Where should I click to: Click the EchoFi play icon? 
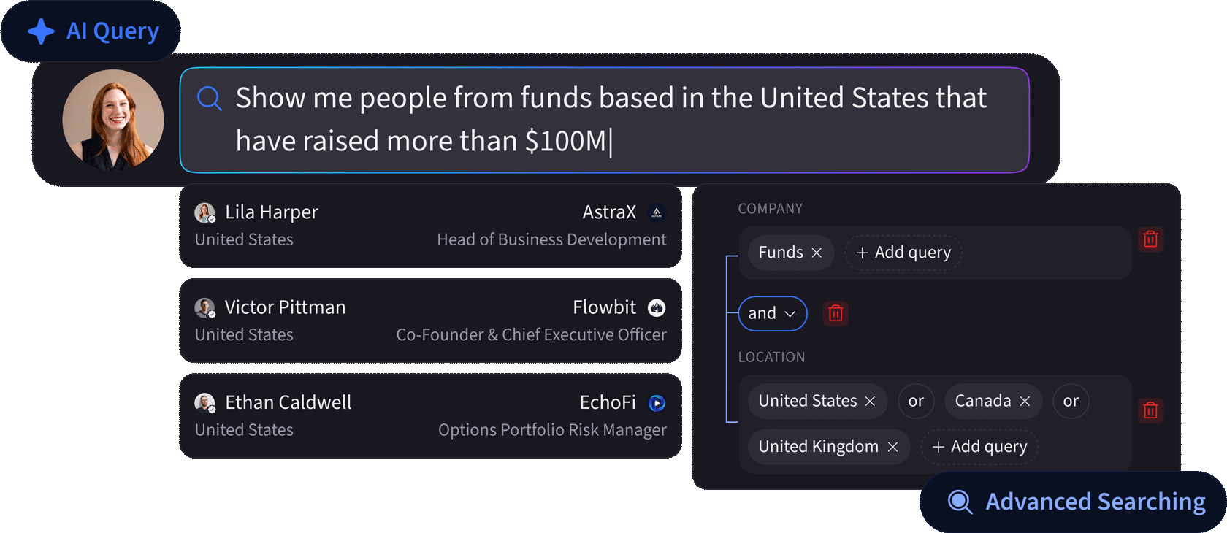click(657, 402)
